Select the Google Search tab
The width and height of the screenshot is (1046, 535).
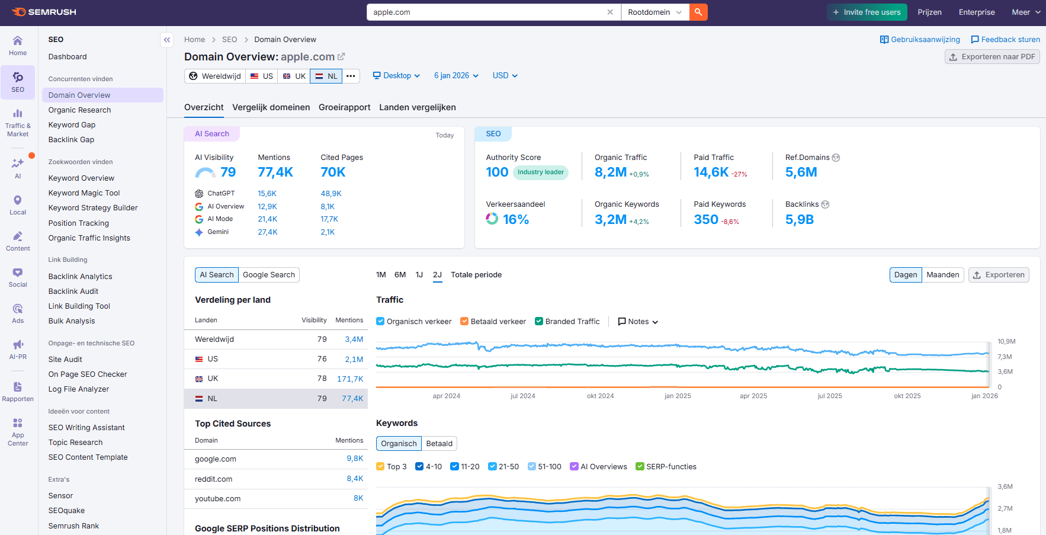269,274
